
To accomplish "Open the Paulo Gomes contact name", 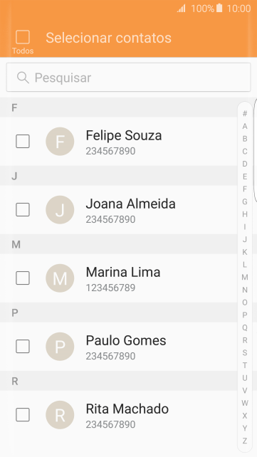I will tap(126, 340).
